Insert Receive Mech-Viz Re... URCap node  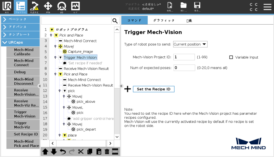pos(23,103)
